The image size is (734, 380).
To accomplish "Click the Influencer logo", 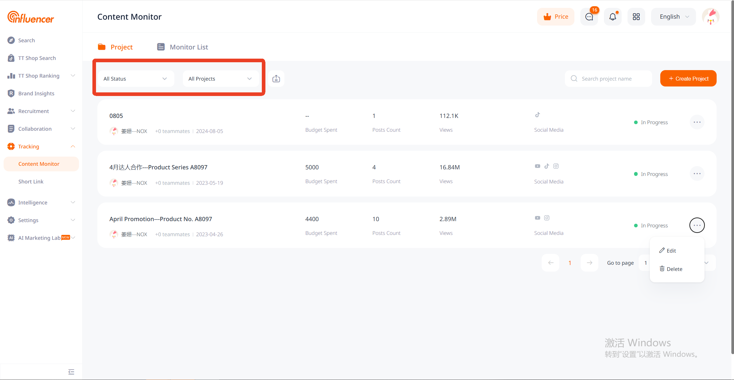I will (30, 17).
